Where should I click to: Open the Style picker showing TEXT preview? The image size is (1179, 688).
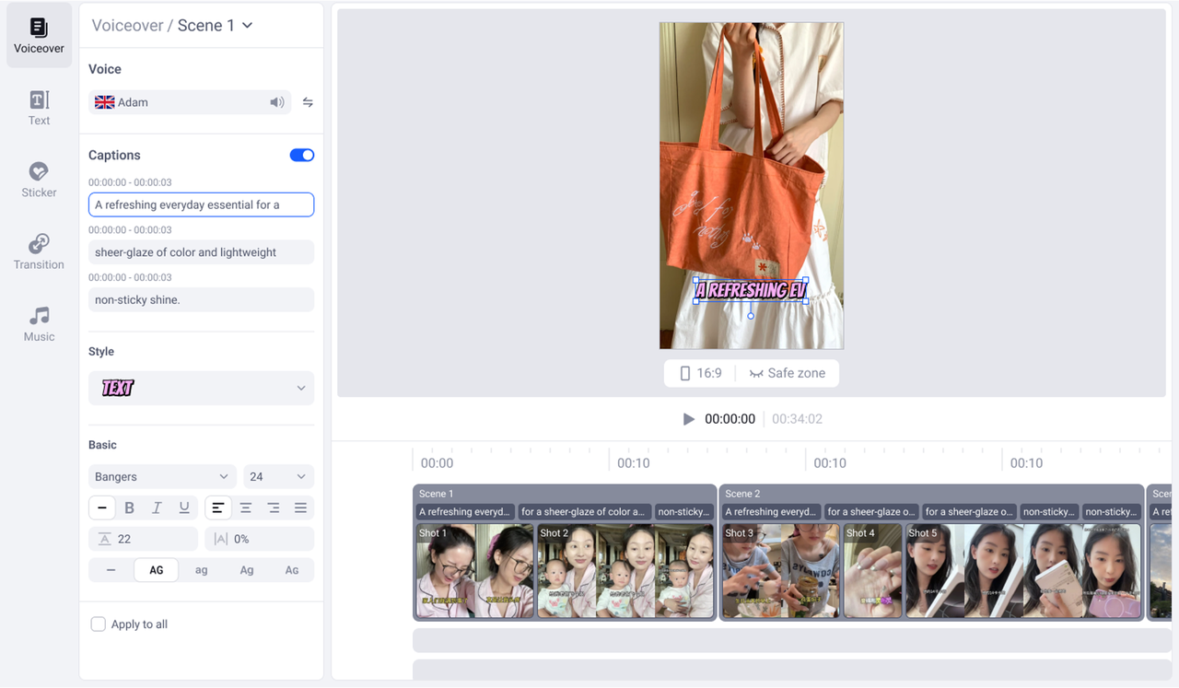(201, 388)
